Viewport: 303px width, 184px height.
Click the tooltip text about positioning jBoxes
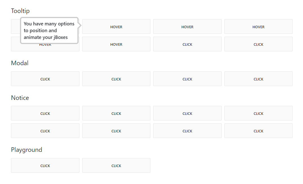(49, 30)
